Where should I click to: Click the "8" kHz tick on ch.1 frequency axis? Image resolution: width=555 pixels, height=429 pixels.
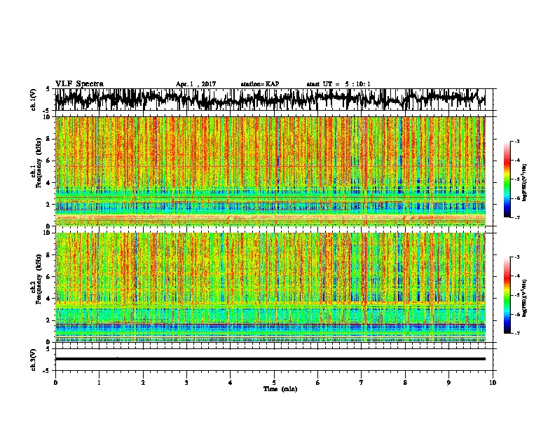coord(49,139)
